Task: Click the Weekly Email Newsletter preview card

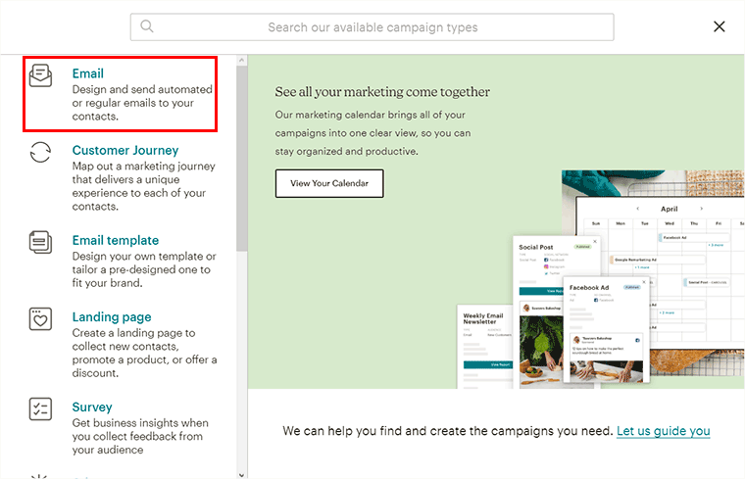Action: 485,338
